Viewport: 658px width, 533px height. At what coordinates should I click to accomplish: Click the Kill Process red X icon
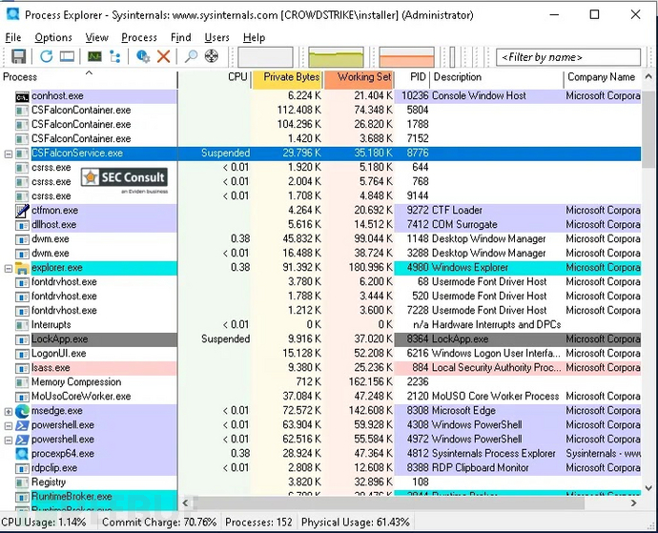pos(164,57)
